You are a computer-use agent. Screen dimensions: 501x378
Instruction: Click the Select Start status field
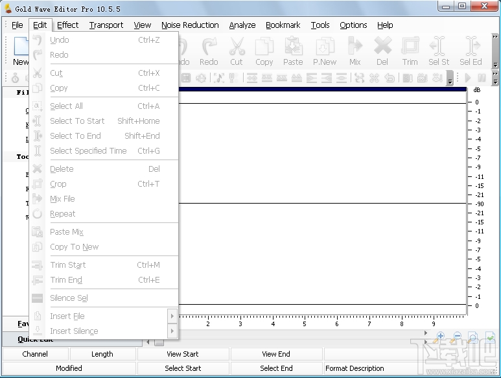tap(183, 368)
